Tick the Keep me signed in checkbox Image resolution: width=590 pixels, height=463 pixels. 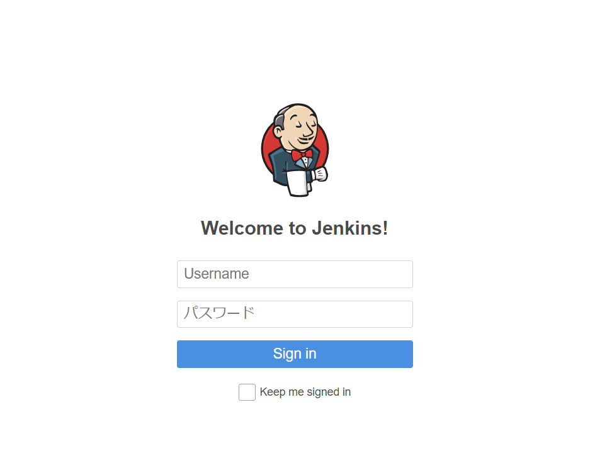pos(247,392)
